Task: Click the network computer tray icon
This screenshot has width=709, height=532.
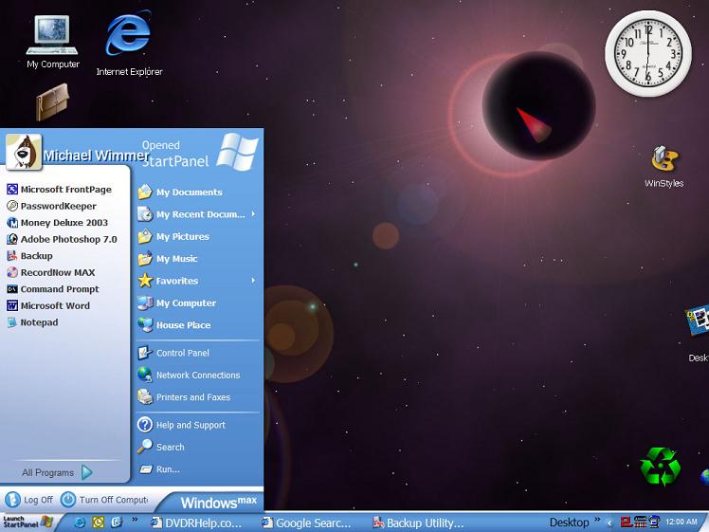Action: [x=654, y=523]
